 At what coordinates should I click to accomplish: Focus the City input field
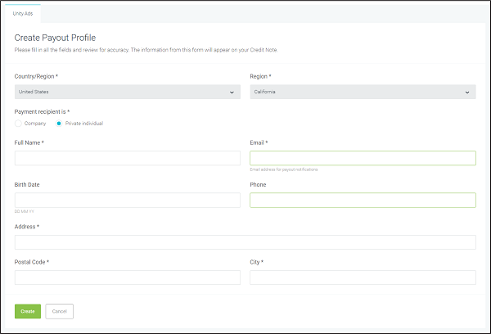click(x=362, y=278)
